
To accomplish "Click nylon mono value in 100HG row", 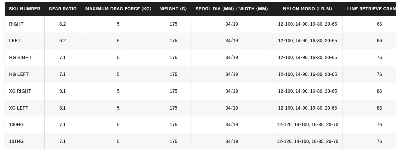I will 307,124.
